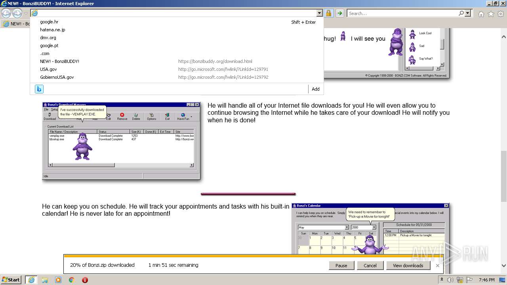Choose google.pt suggestion
This screenshot has width=507, height=285.
[x=177, y=46]
